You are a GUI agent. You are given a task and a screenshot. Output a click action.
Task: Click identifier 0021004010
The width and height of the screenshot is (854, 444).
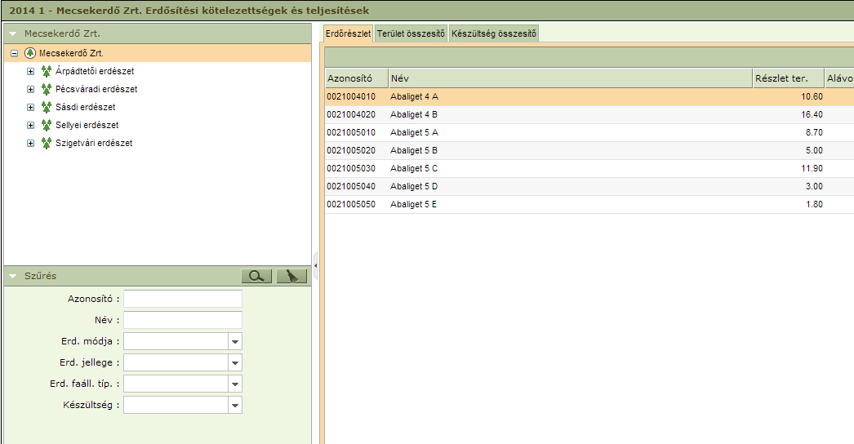click(x=351, y=96)
